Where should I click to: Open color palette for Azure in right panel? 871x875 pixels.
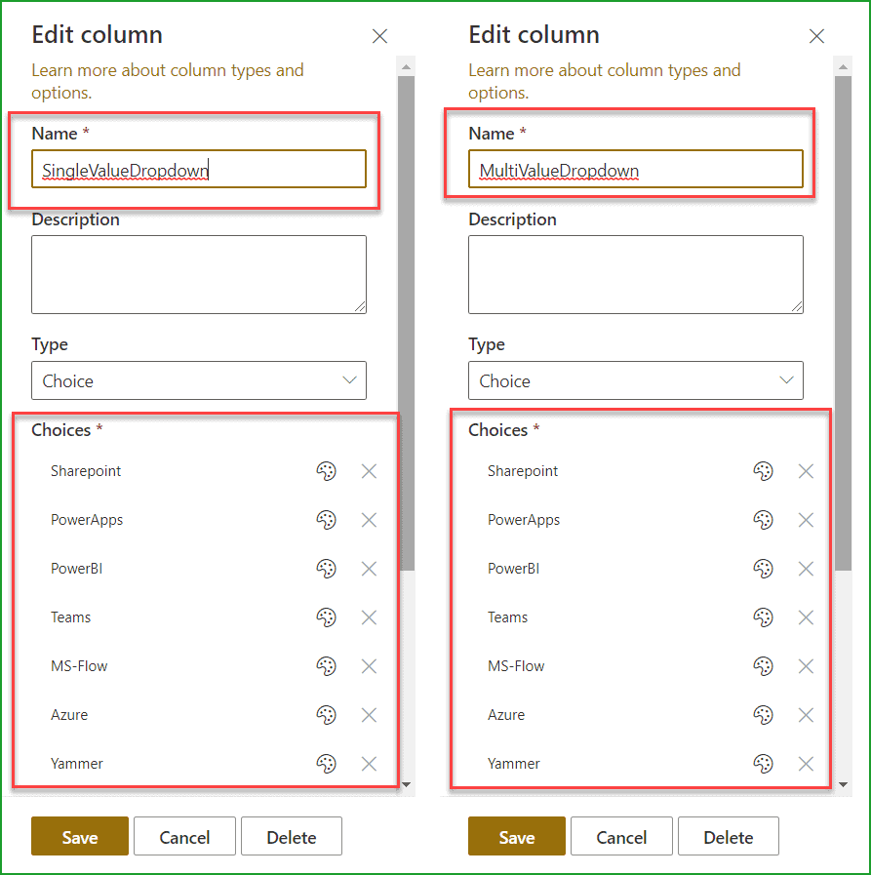click(763, 715)
